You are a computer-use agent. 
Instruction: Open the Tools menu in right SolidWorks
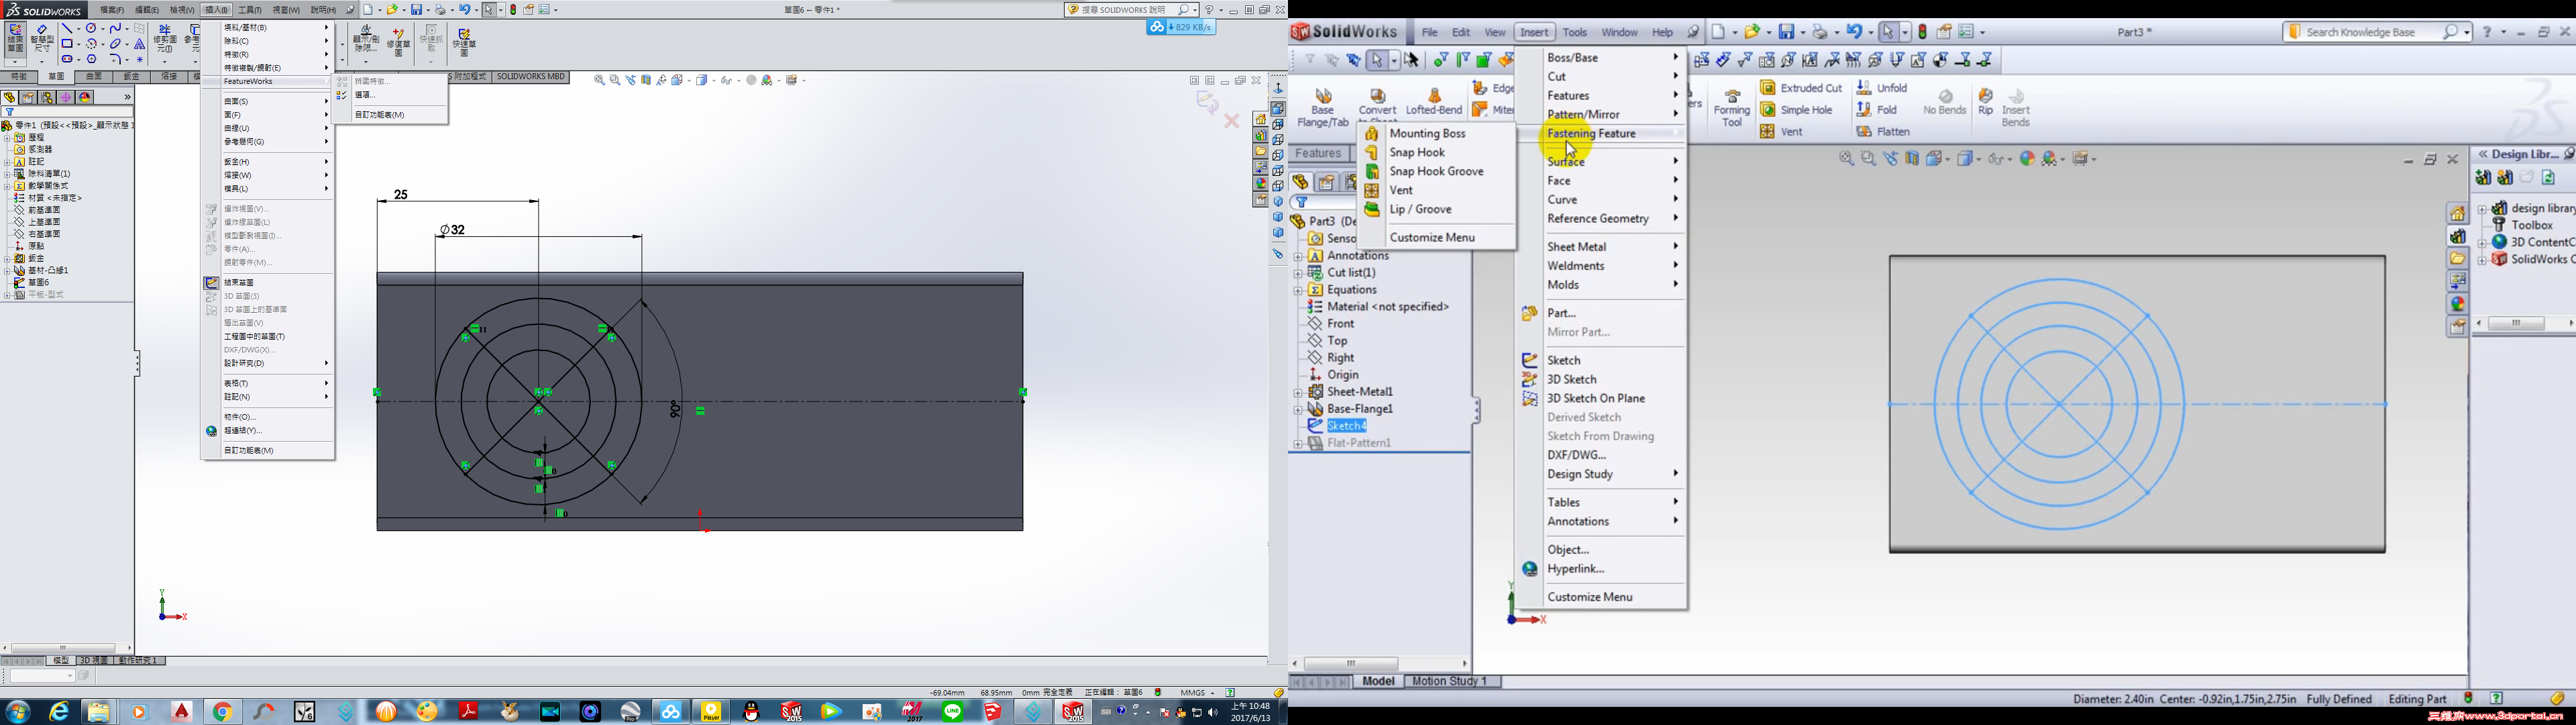point(1575,32)
